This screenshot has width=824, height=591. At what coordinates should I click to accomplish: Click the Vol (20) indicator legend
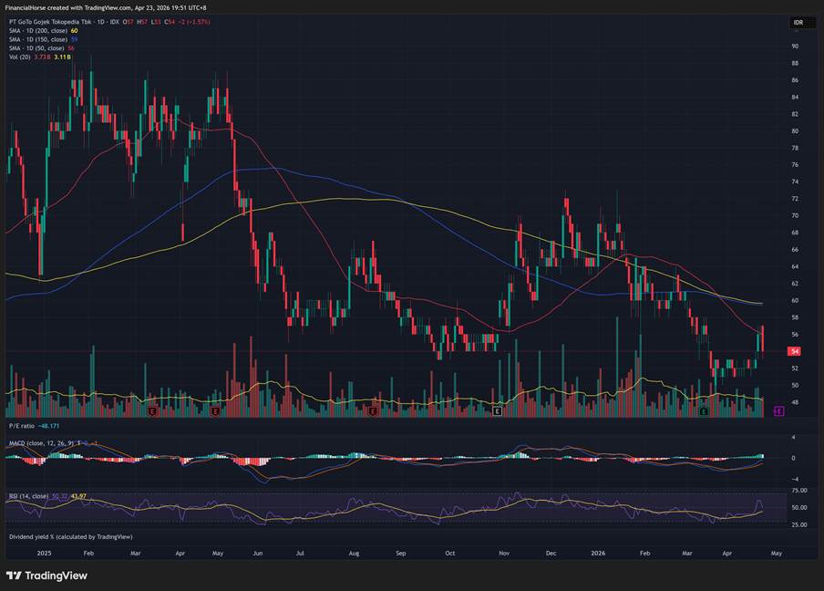(19, 57)
